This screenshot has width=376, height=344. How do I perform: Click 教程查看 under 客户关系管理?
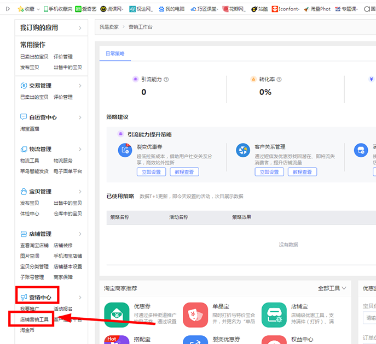(x=302, y=172)
